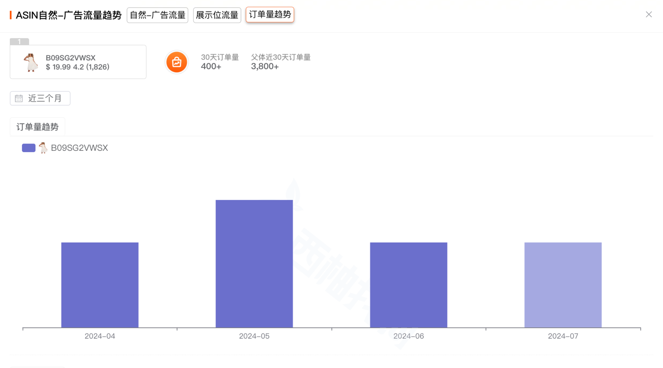Click the calendar icon in date selector
This screenshot has width=663, height=368.
tap(19, 98)
